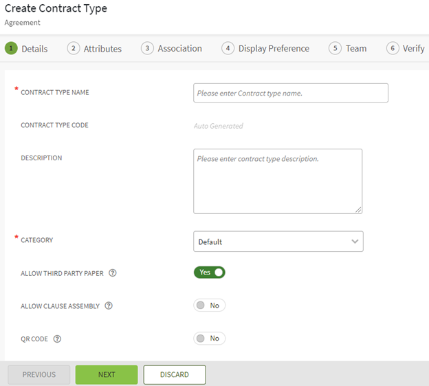This screenshot has width=429, height=386.
Task: Turn on the QR Code toggle
Action: point(210,339)
